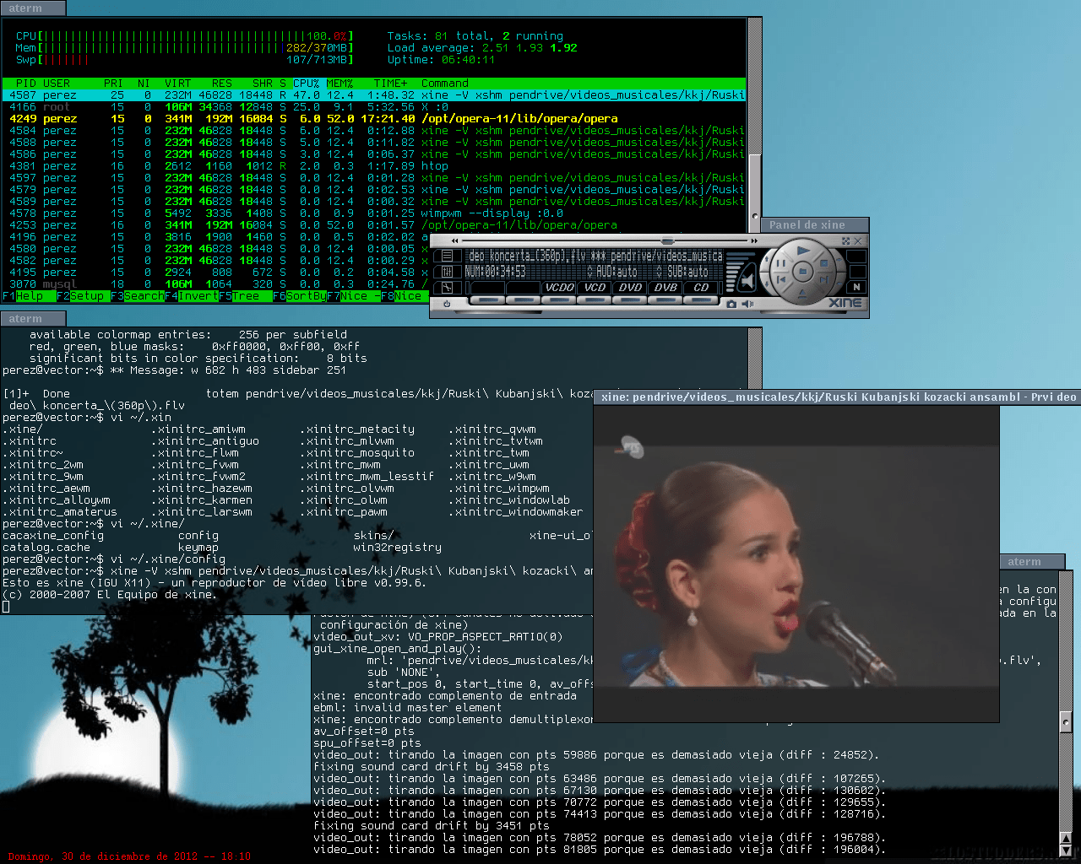Select DVB input source button
This screenshot has height=864, width=1081.
tap(665, 288)
